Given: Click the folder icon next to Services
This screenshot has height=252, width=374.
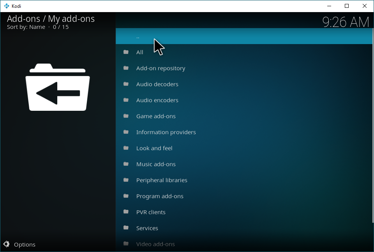Looking at the screenshot, I should (126, 228).
